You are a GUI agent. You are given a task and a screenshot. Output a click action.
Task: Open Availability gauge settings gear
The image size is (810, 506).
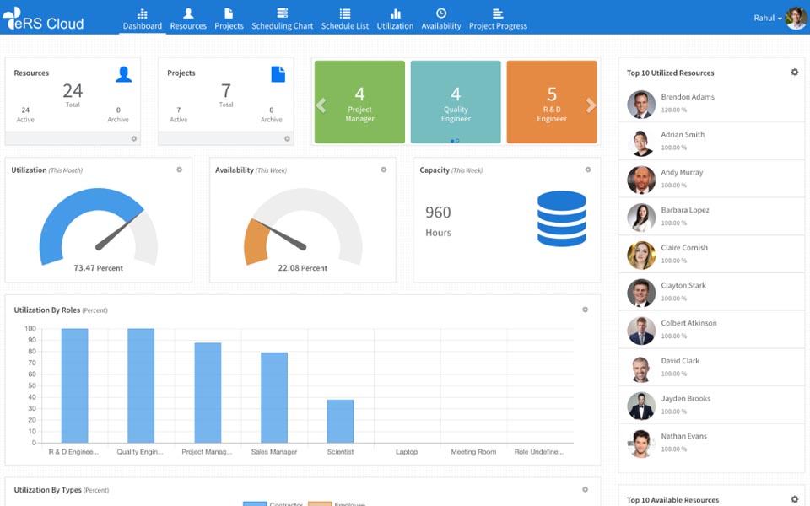pyautogui.click(x=383, y=170)
